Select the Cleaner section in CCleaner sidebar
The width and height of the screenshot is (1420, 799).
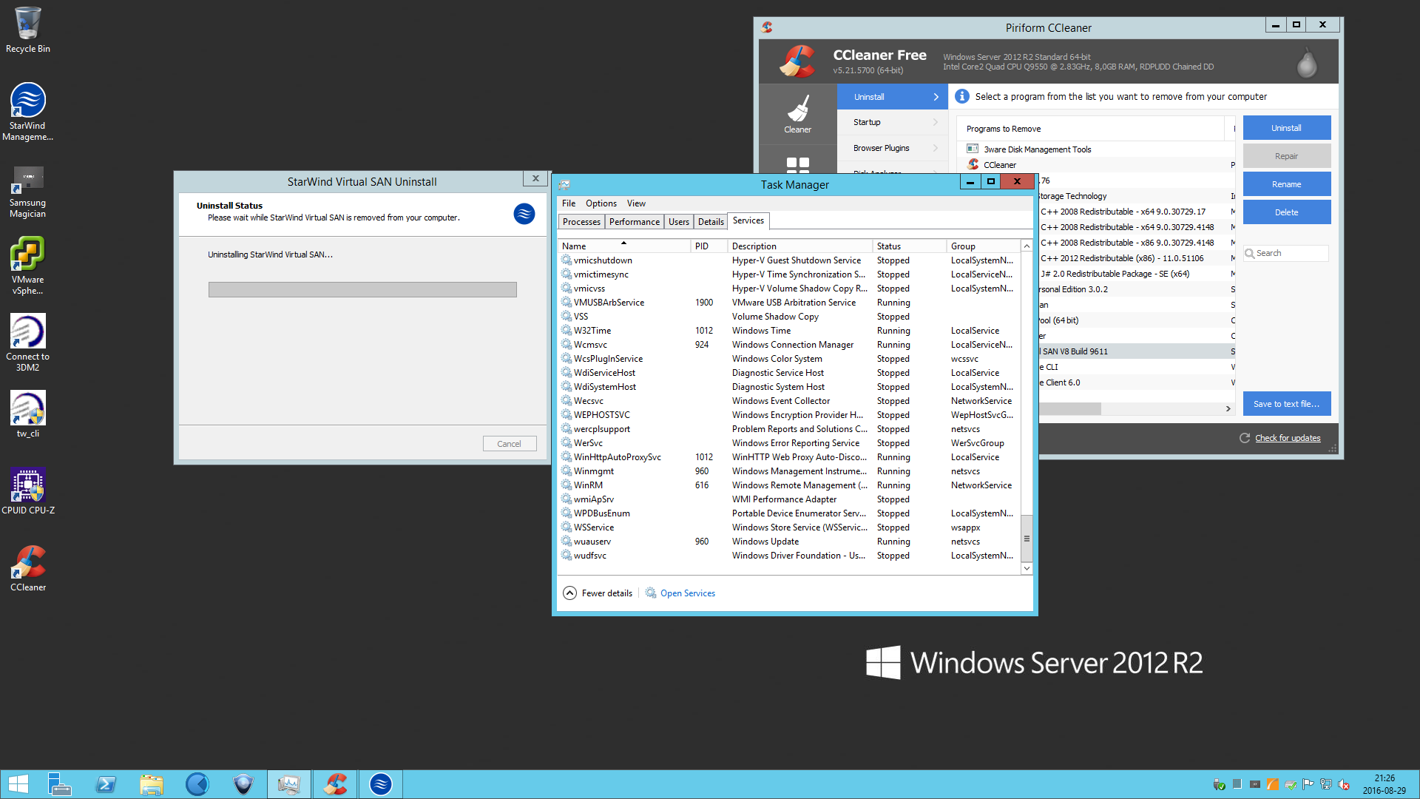(x=797, y=114)
